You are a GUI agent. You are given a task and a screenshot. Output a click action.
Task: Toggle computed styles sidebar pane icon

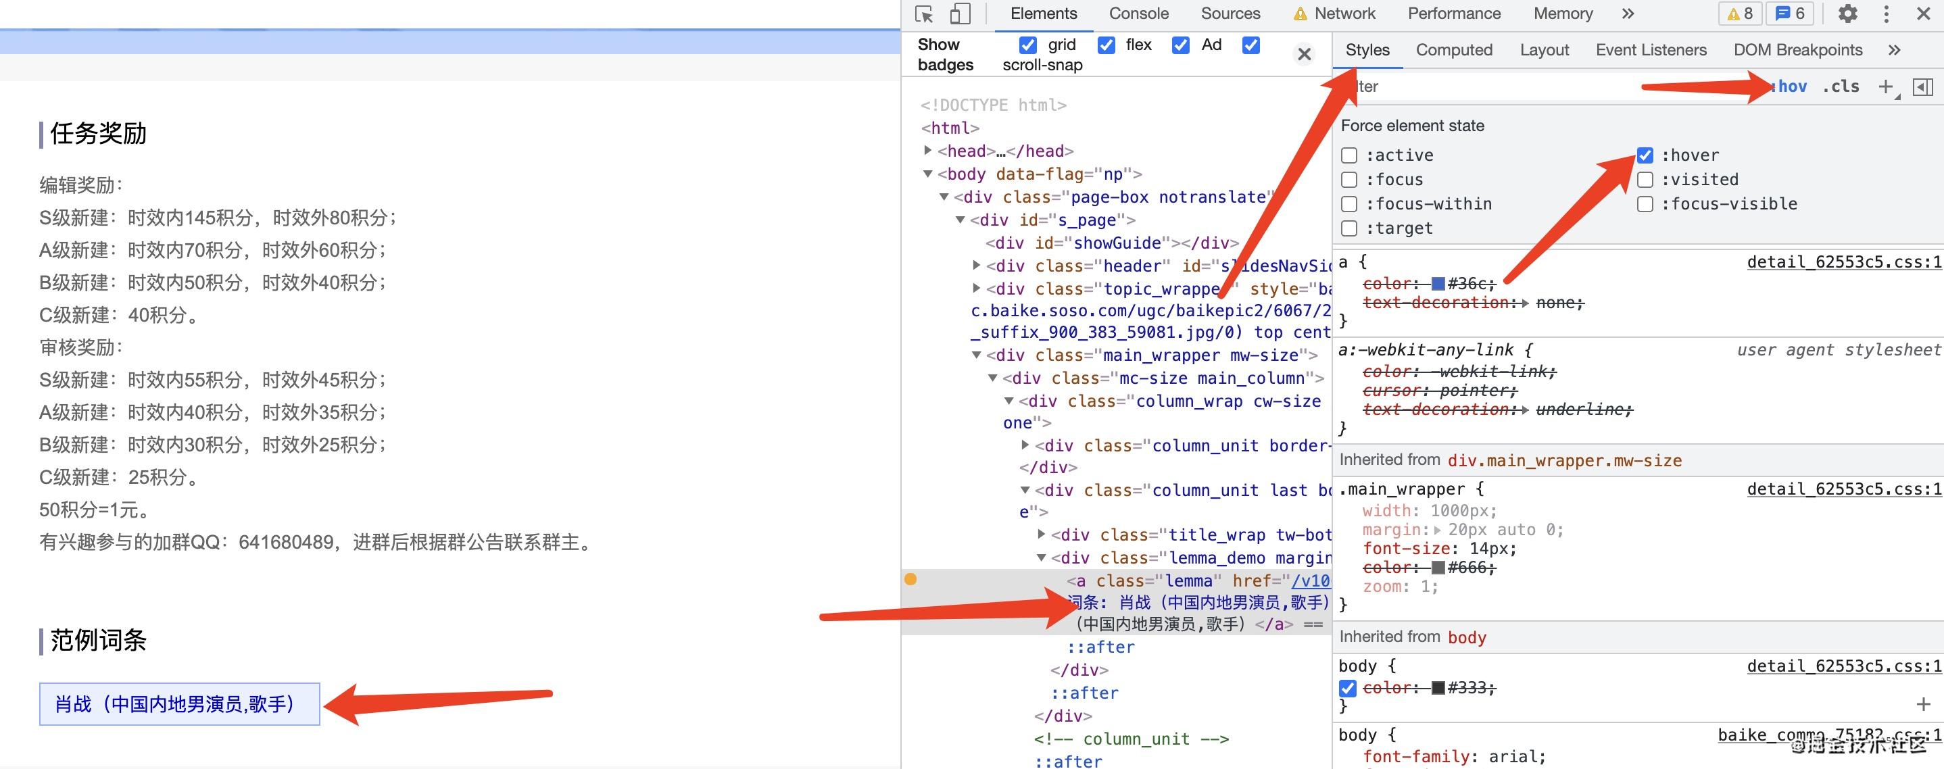pyautogui.click(x=1923, y=86)
